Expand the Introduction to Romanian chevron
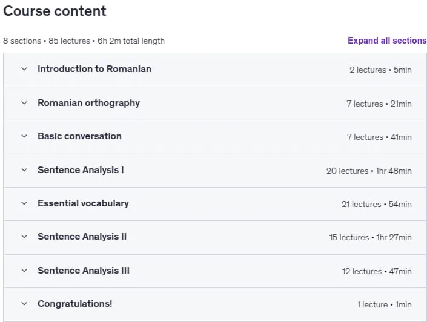427x322 pixels. point(24,69)
